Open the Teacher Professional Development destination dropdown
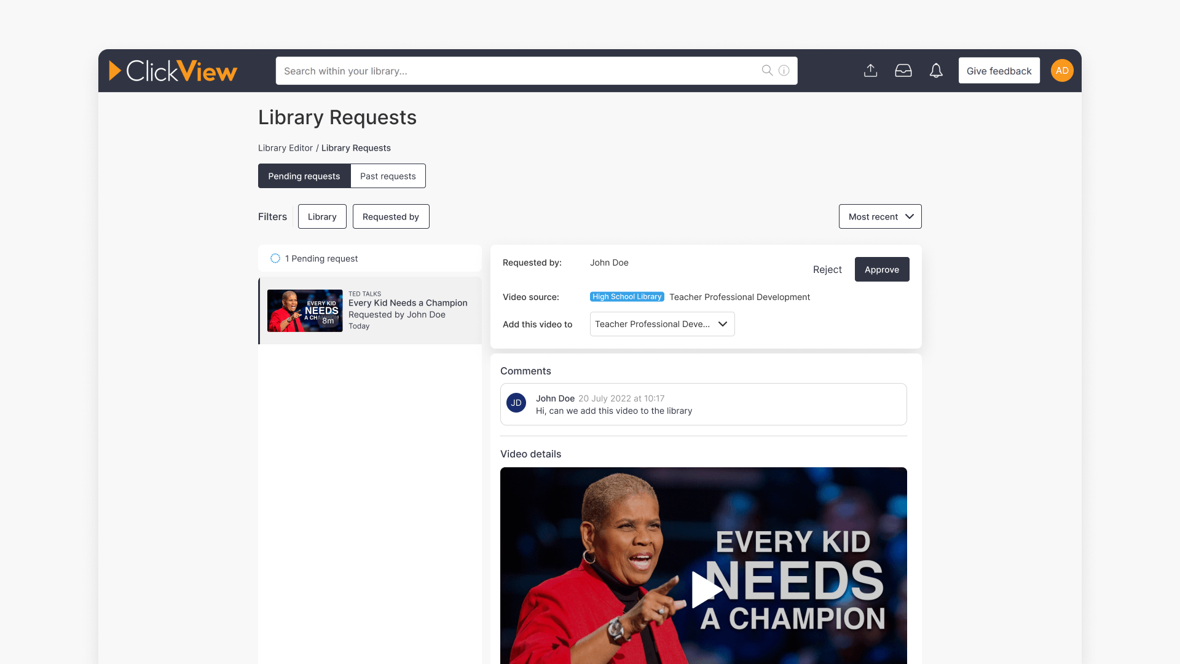The height and width of the screenshot is (664, 1180). click(662, 324)
